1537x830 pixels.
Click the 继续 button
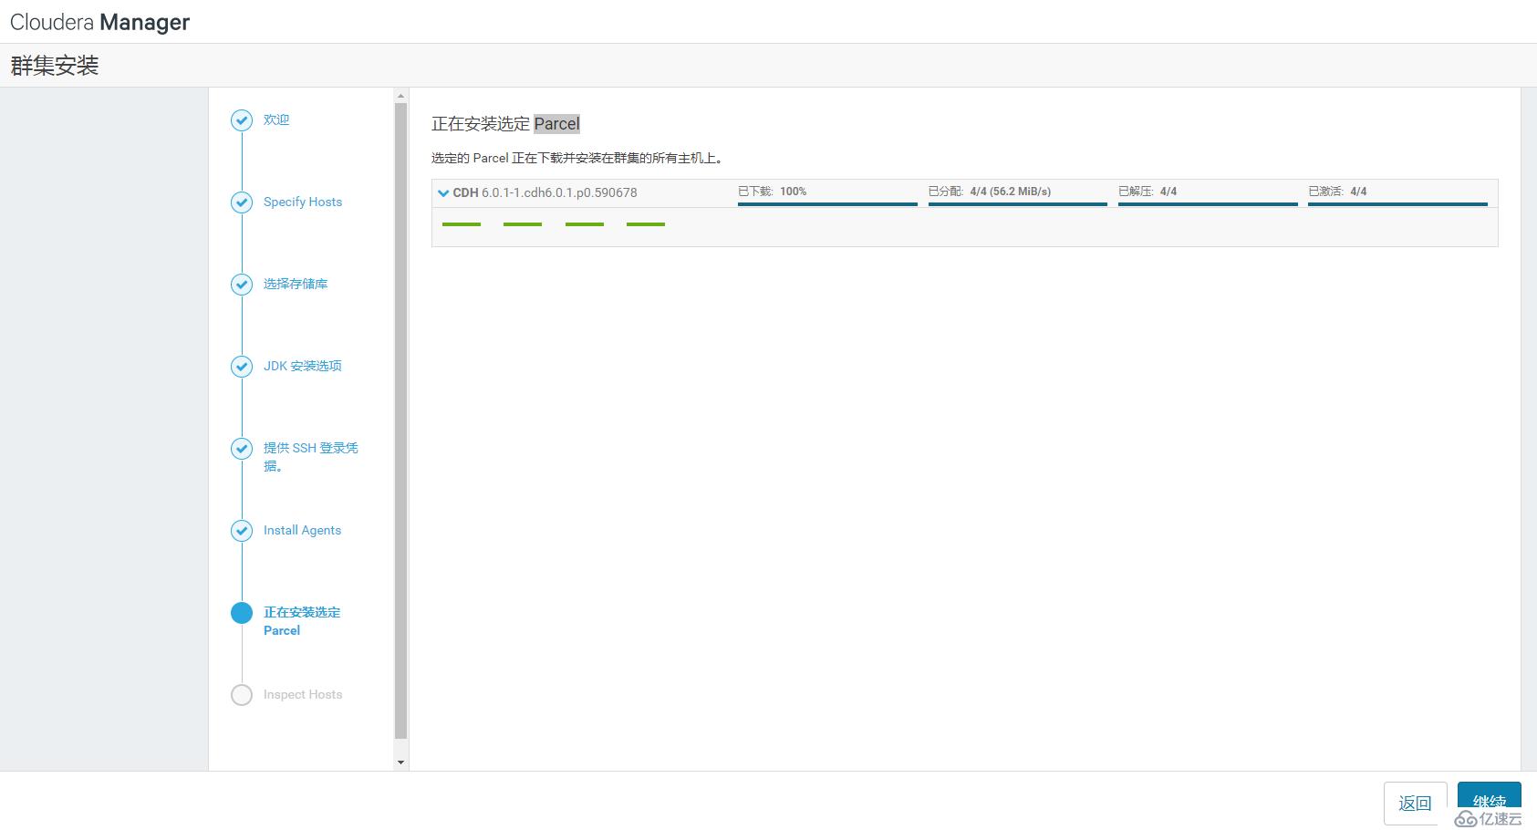[x=1490, y=802]
